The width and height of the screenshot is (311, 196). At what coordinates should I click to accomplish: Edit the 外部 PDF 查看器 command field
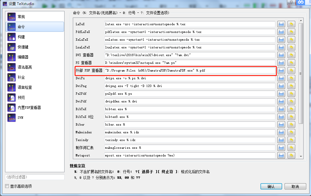(x=190, y=71)
